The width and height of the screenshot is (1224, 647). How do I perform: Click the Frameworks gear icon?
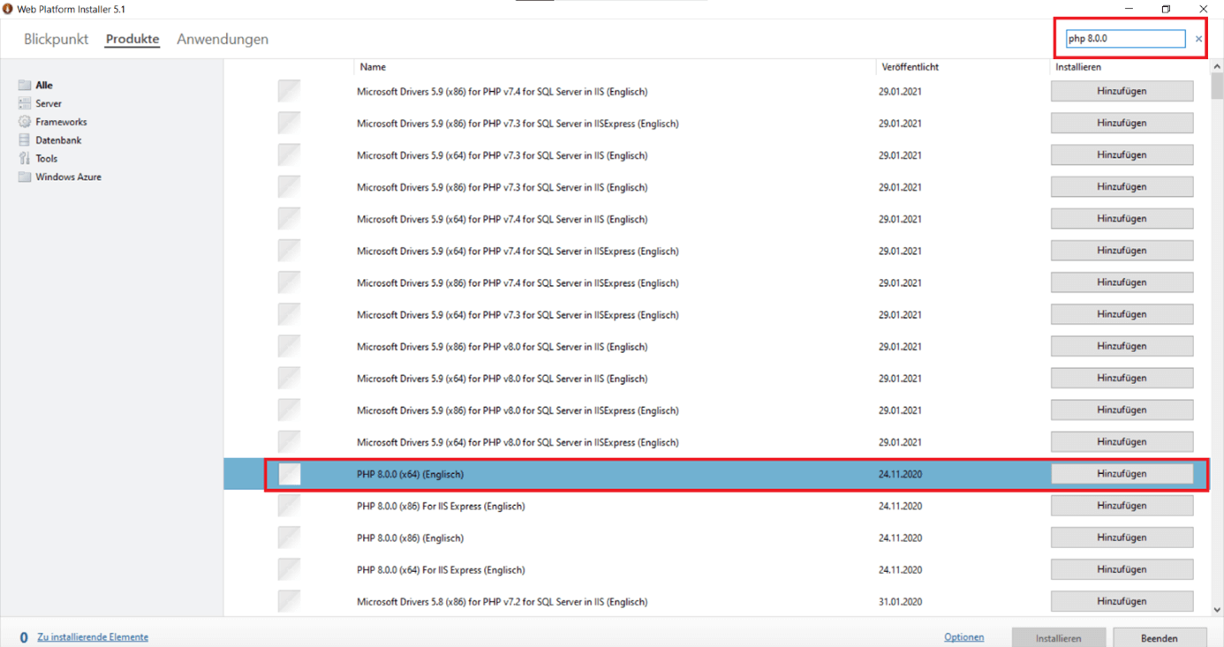coord(25,122)
